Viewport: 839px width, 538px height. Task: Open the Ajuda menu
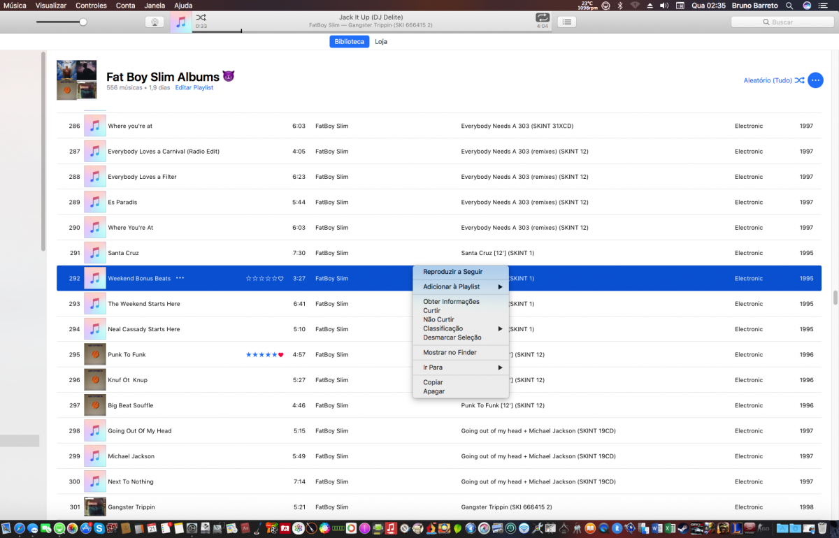click(x=183, y=6)
